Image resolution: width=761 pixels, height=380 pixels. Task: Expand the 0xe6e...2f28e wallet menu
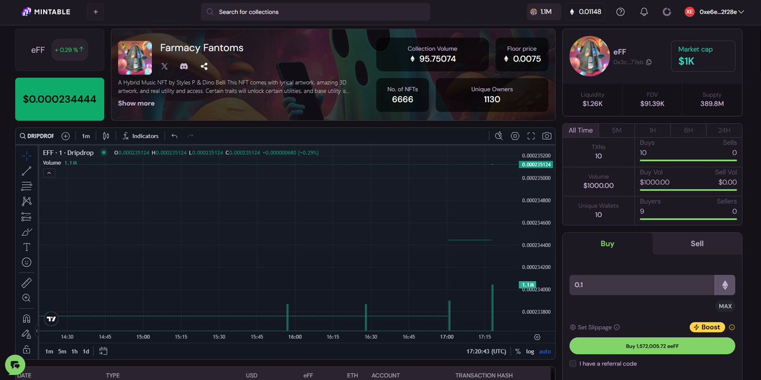coord(714,11)
